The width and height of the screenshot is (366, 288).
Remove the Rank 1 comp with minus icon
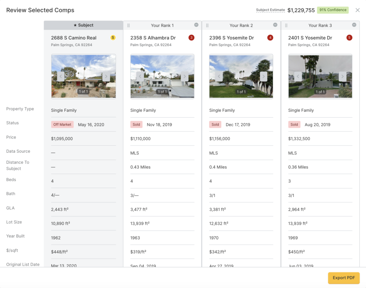(x=196, y=25)
